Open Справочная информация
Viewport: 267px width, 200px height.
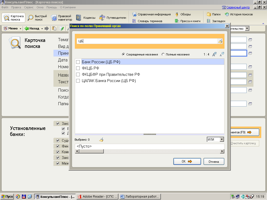pyautogui.click(x=151, y=14)
